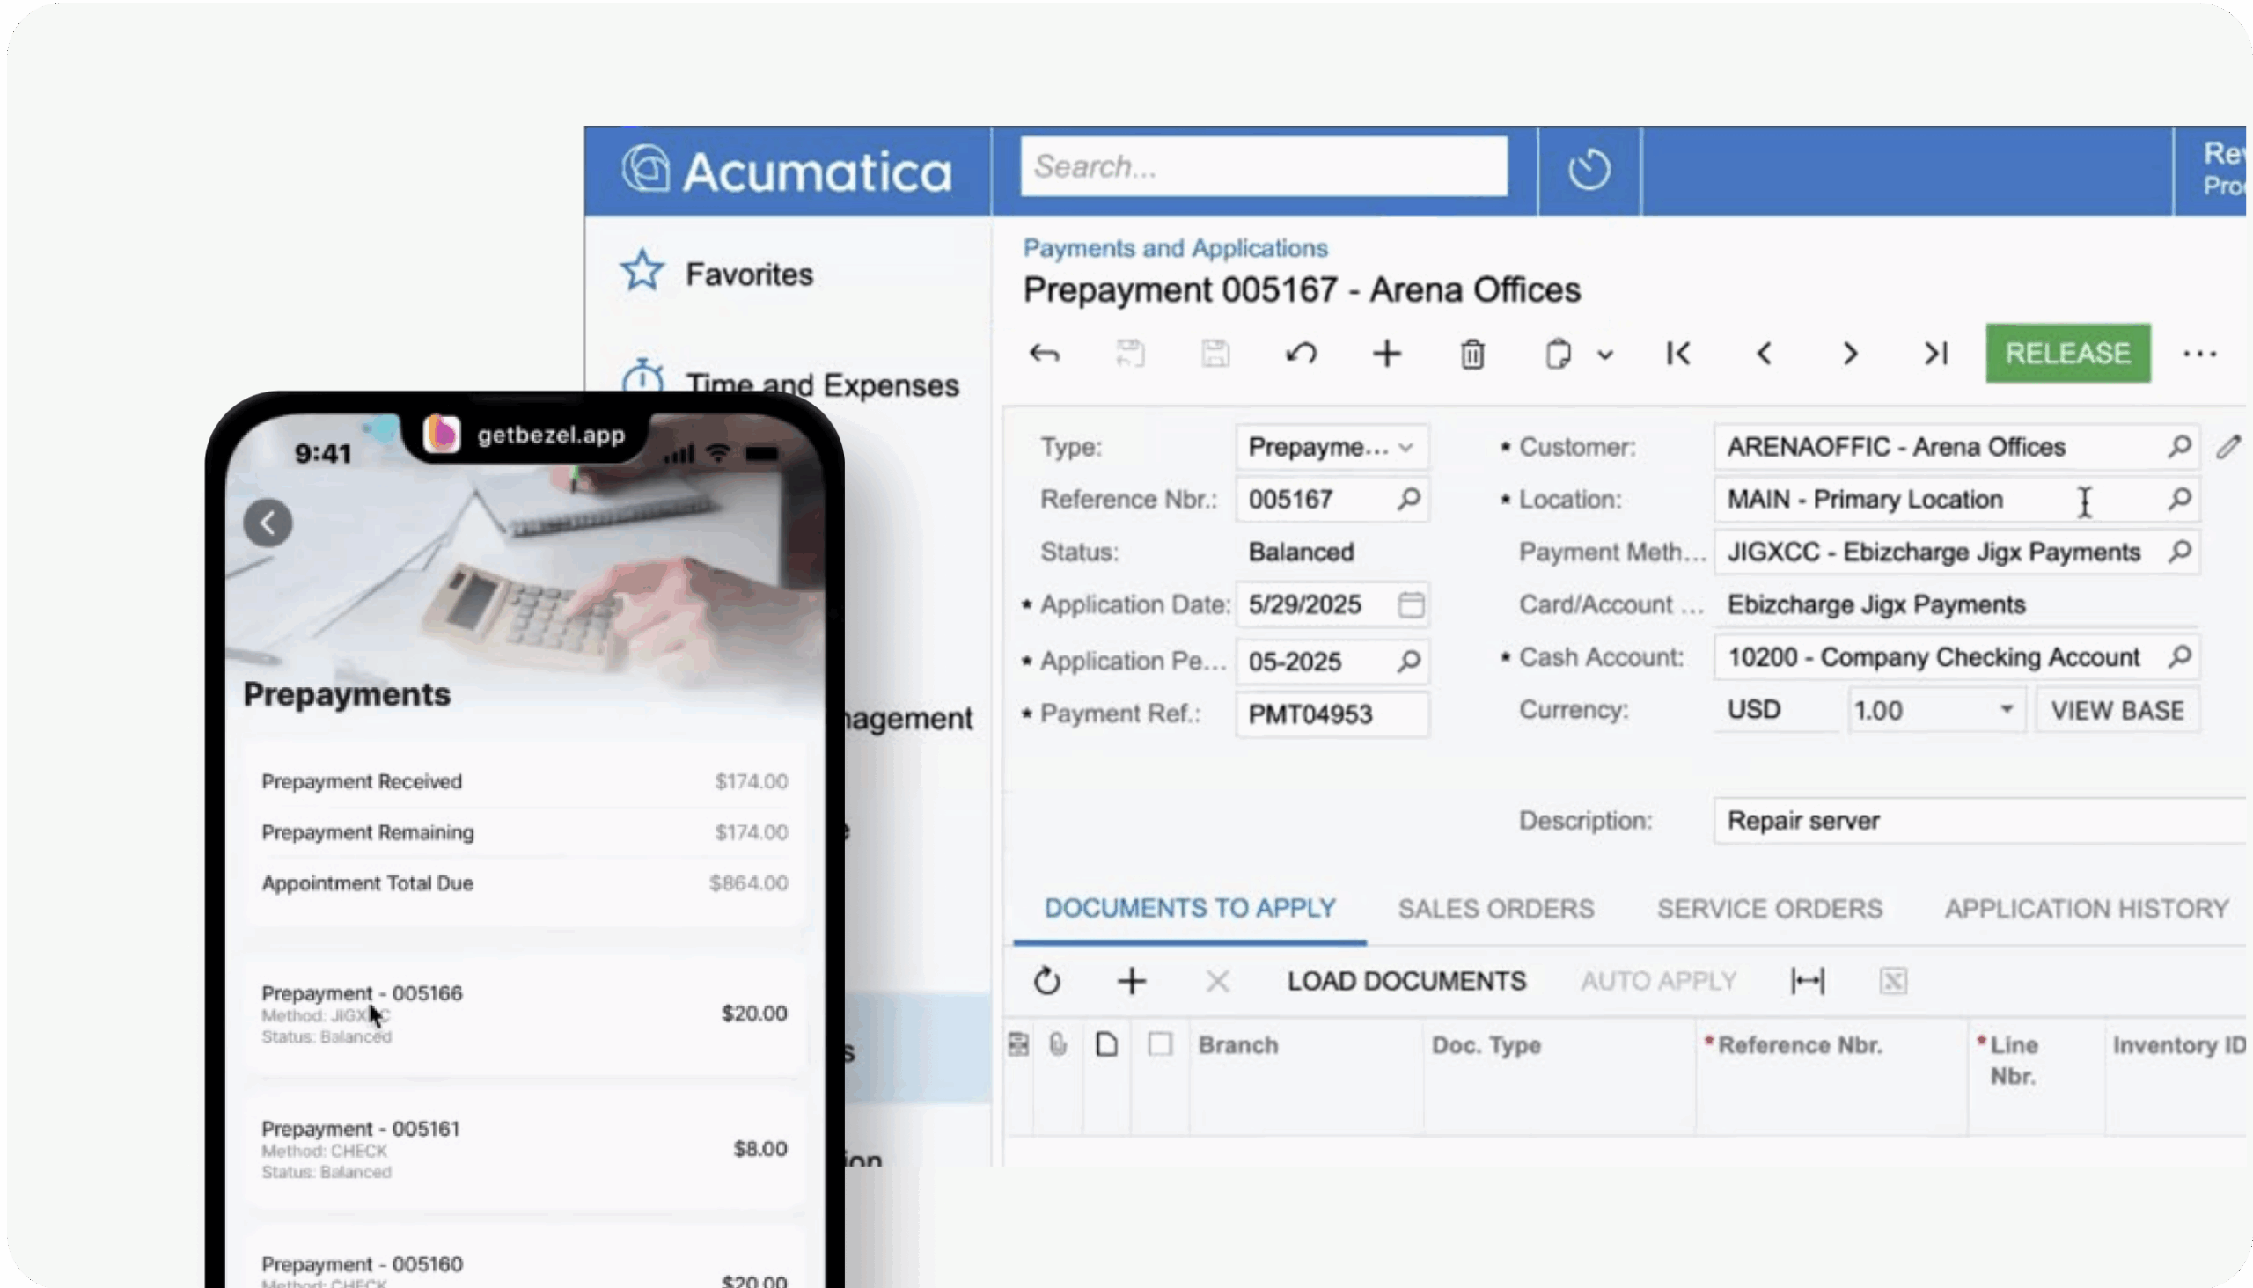This screenshot has height=1288, width=2253.
Task: Open Payment Method lookup magnifier
Action: (x=2179, y=551)
